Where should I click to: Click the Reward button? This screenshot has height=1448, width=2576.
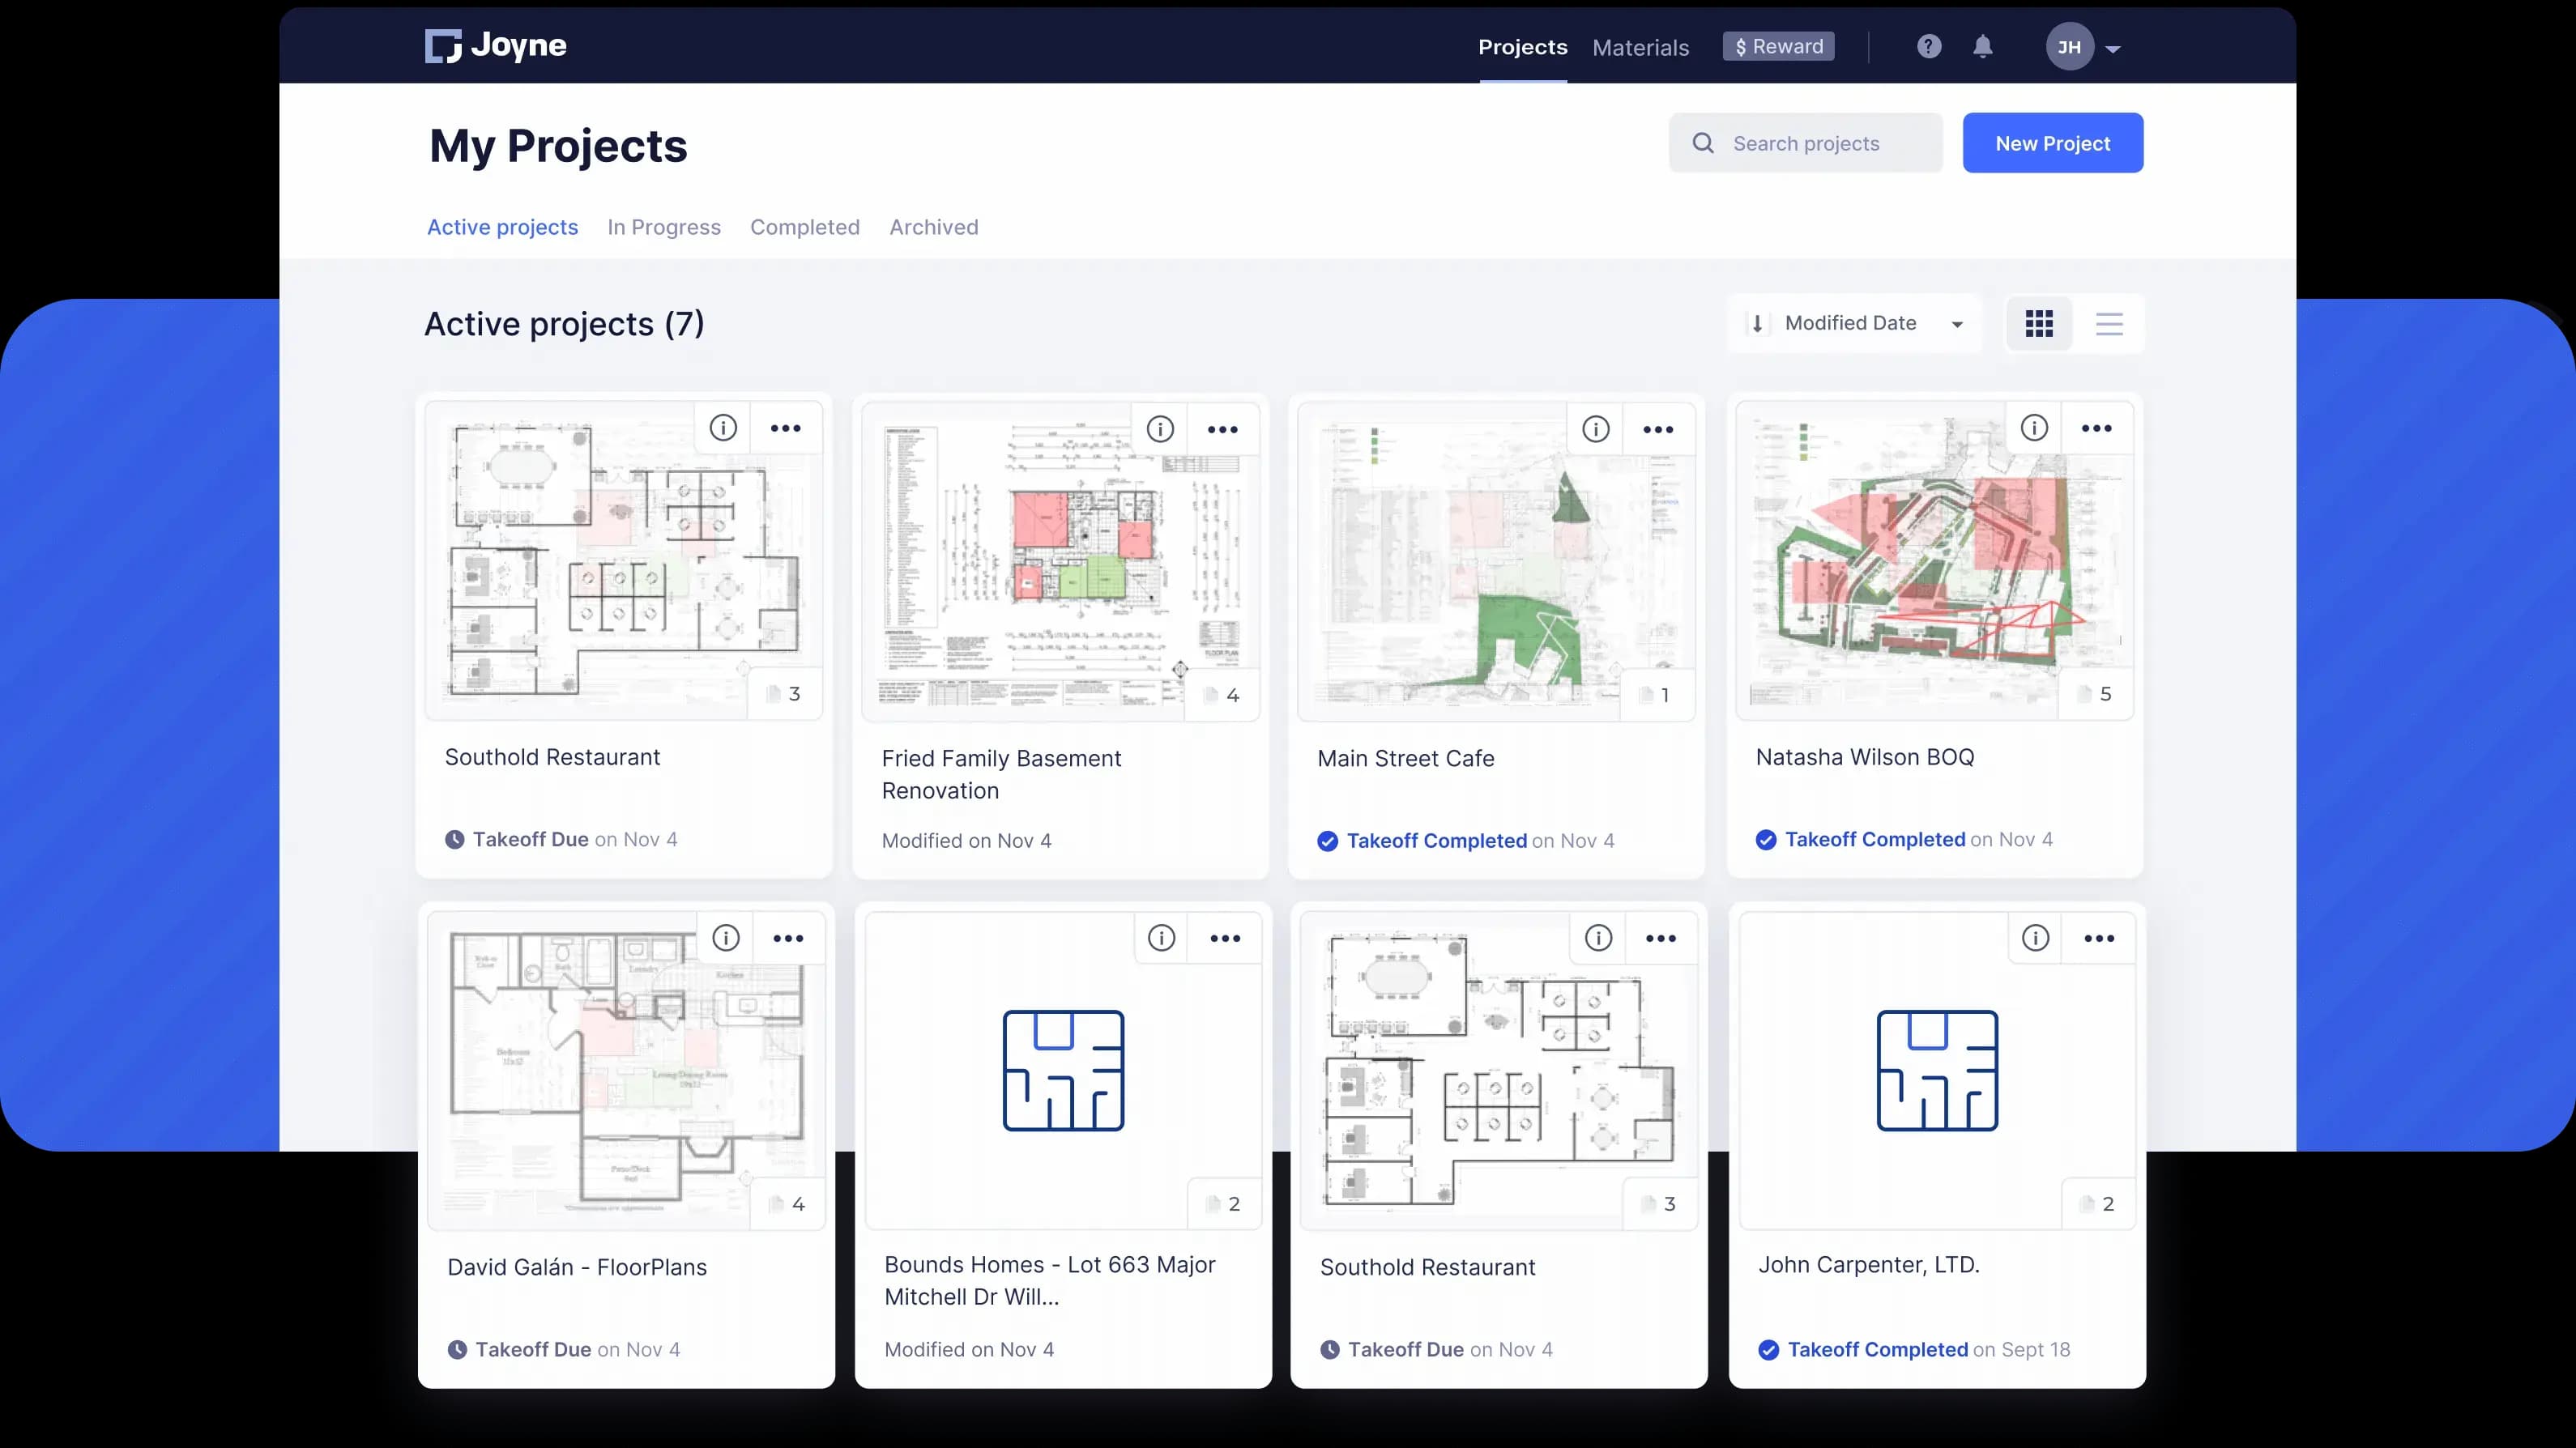(1777, 46)
